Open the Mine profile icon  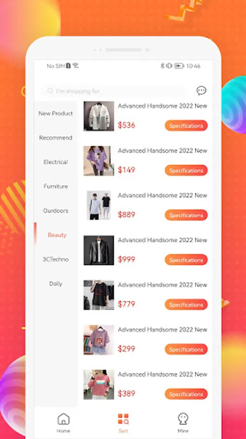click(x=183, y=419)
